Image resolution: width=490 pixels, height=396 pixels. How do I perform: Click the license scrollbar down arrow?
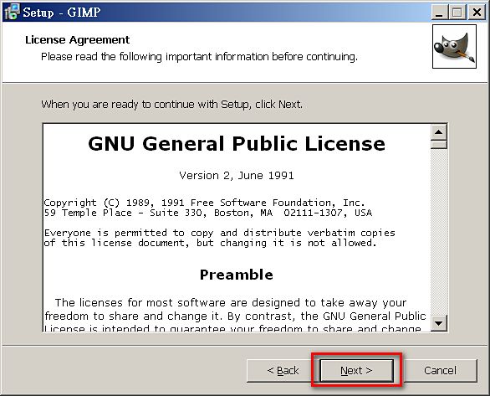[x=438, y=323]
